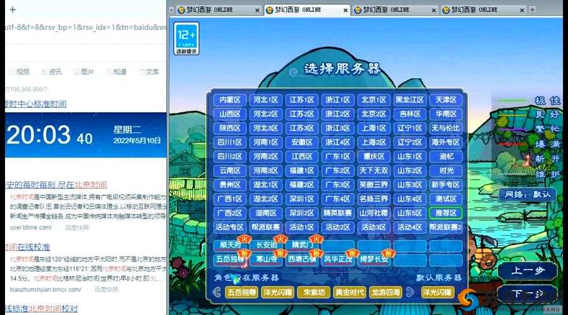Image resolution: width=568 pixels, height=315 pixels.
Task: Open 百度快照 next to biaozhunshijian.bmcx.com
Action: click(107, 289)
